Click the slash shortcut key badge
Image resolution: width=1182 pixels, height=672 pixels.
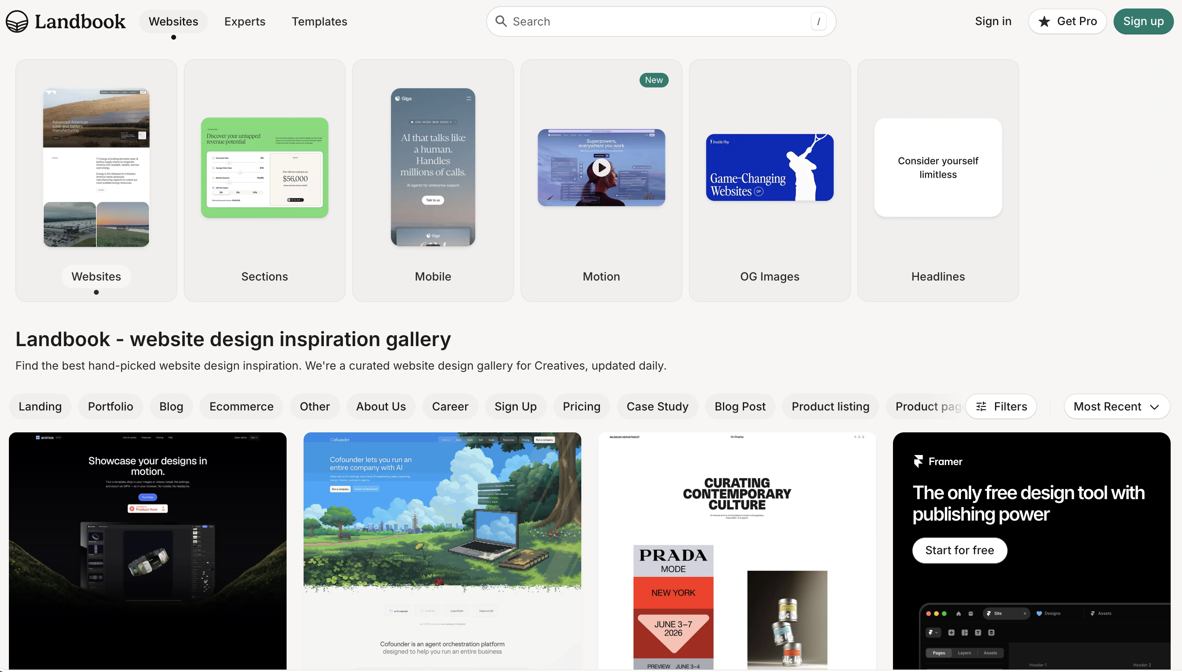(x=818, y=21)
